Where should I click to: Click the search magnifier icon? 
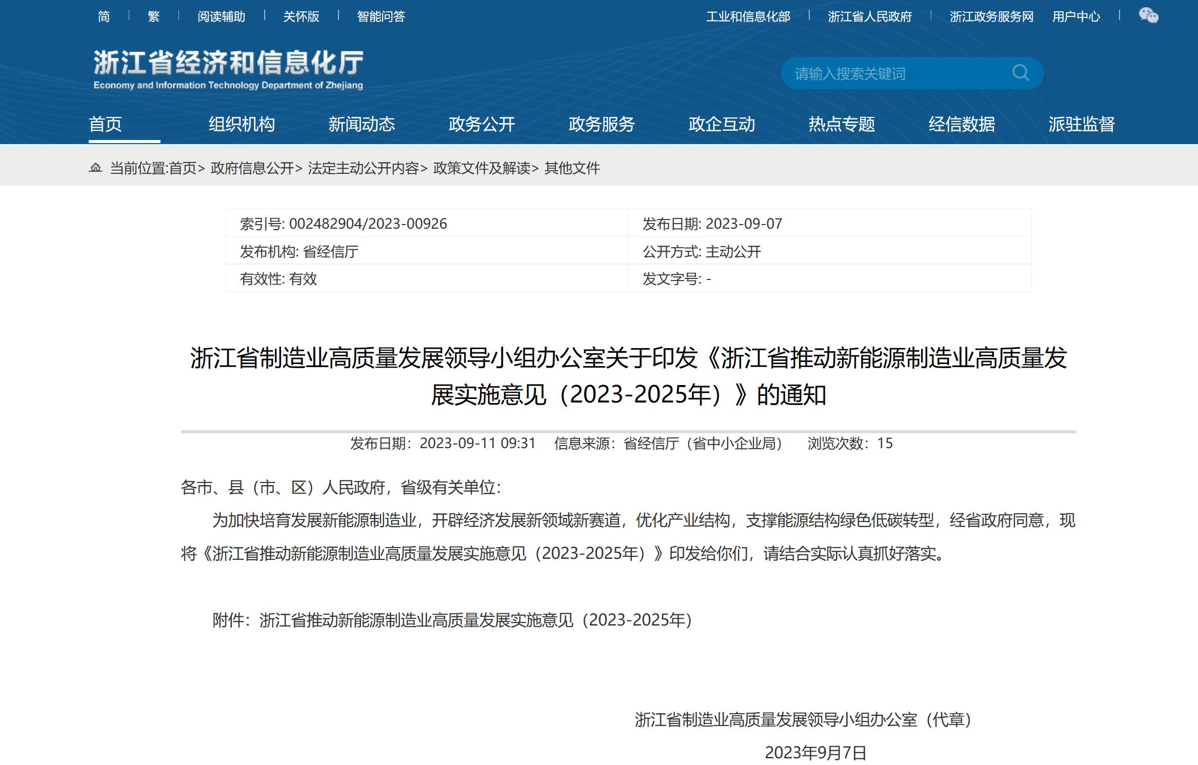coord(1021,73)
